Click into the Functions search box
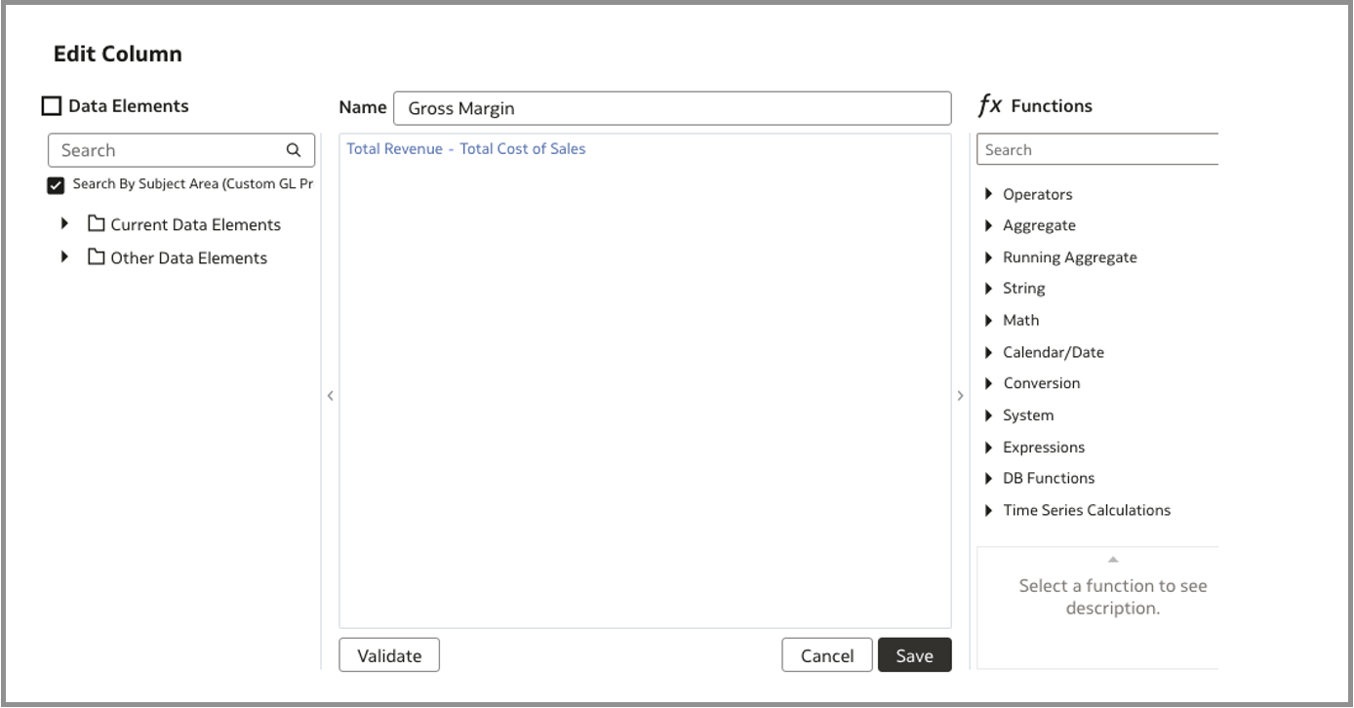The width and height of the screenshot is (1354, 708). [1098, 150]
